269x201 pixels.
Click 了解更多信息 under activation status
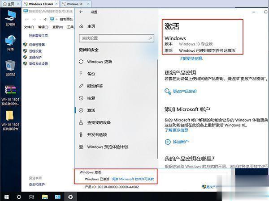pyautogui.click(x=191, y=59)
